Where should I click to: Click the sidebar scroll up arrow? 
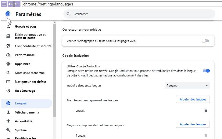pos(55,22)
